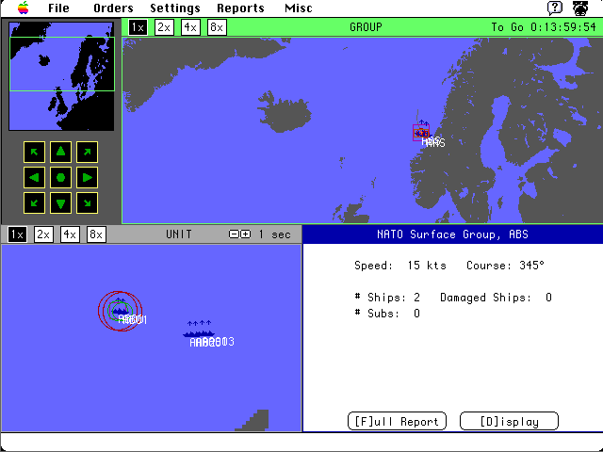
Task: Click the Display button
Action: [509, 422]
